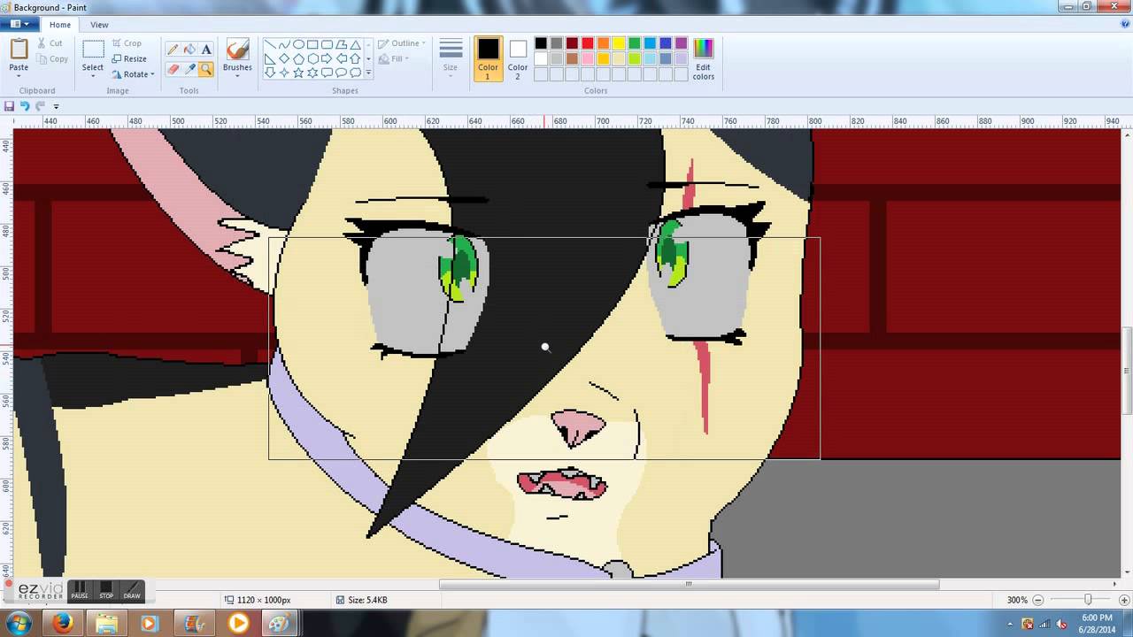Choose the Curve shape
1133x637 pixels.
[x=284, y=44]
